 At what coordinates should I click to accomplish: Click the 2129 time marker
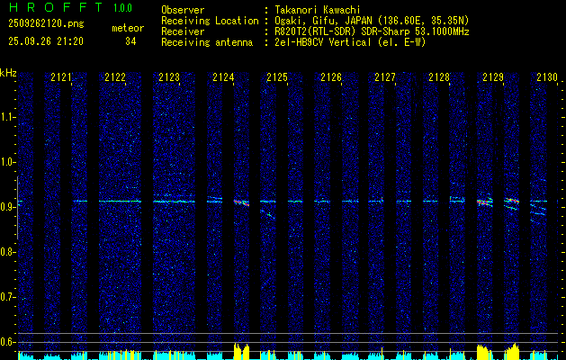(493, 76)
